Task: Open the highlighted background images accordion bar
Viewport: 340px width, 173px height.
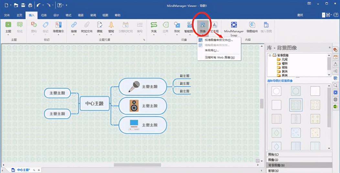Action: tap(299, 165)
